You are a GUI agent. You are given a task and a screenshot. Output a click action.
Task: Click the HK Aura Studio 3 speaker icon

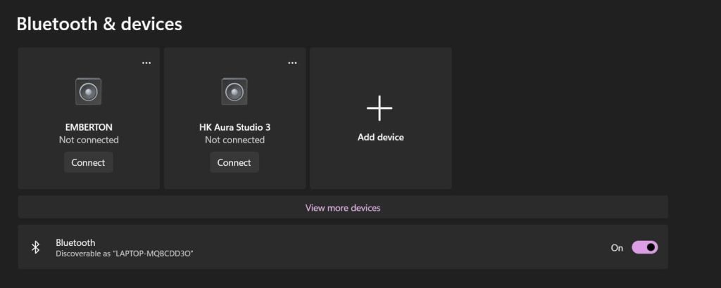234,91
